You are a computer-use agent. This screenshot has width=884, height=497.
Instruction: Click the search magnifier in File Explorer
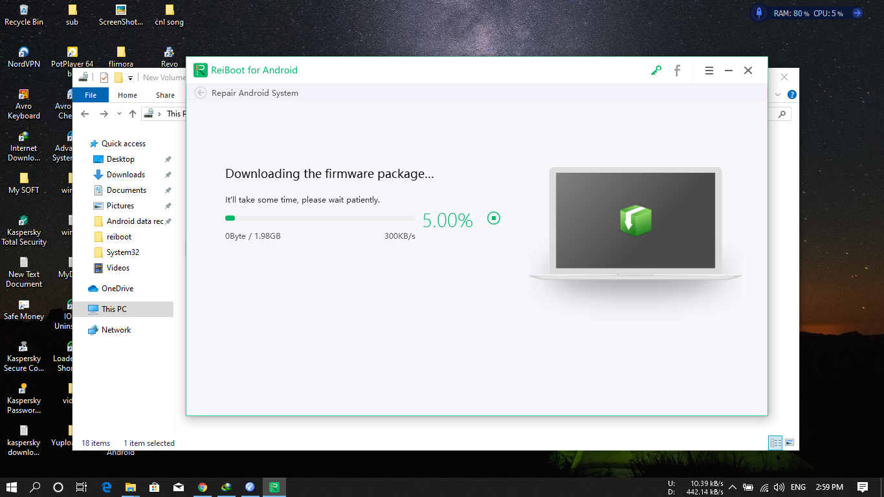782,114
